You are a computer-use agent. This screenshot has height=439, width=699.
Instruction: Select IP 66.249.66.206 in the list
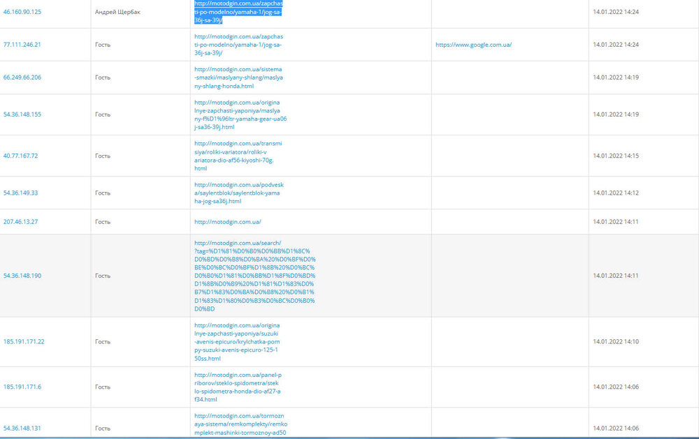[x=22, y=77]
